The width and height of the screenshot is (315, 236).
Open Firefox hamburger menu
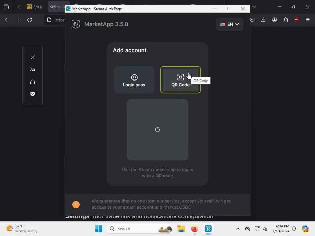[x=307, y=20]
